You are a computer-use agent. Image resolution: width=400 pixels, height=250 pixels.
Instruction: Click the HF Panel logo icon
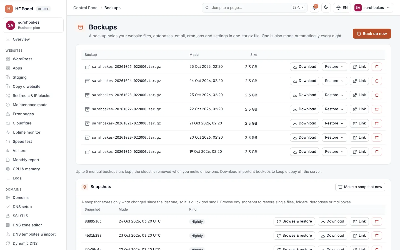coord(9,9)
